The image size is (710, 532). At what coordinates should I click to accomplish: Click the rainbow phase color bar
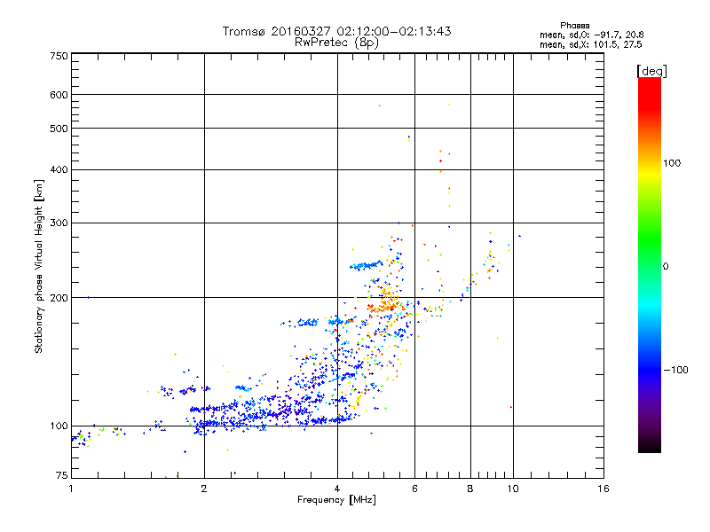point(650,264)
